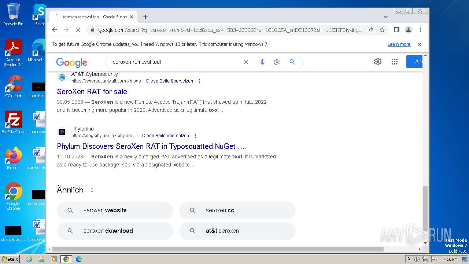Translate the AT&T Cybersecurity page
469x264 pixels.
170,81
